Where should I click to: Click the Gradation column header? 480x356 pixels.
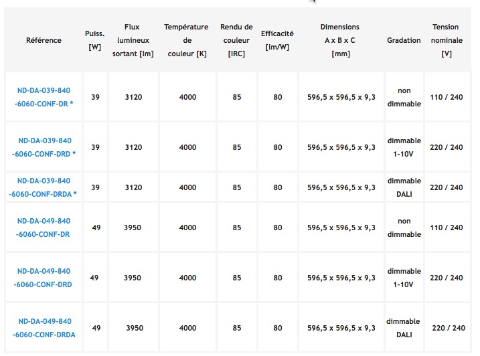click(404, 40)
